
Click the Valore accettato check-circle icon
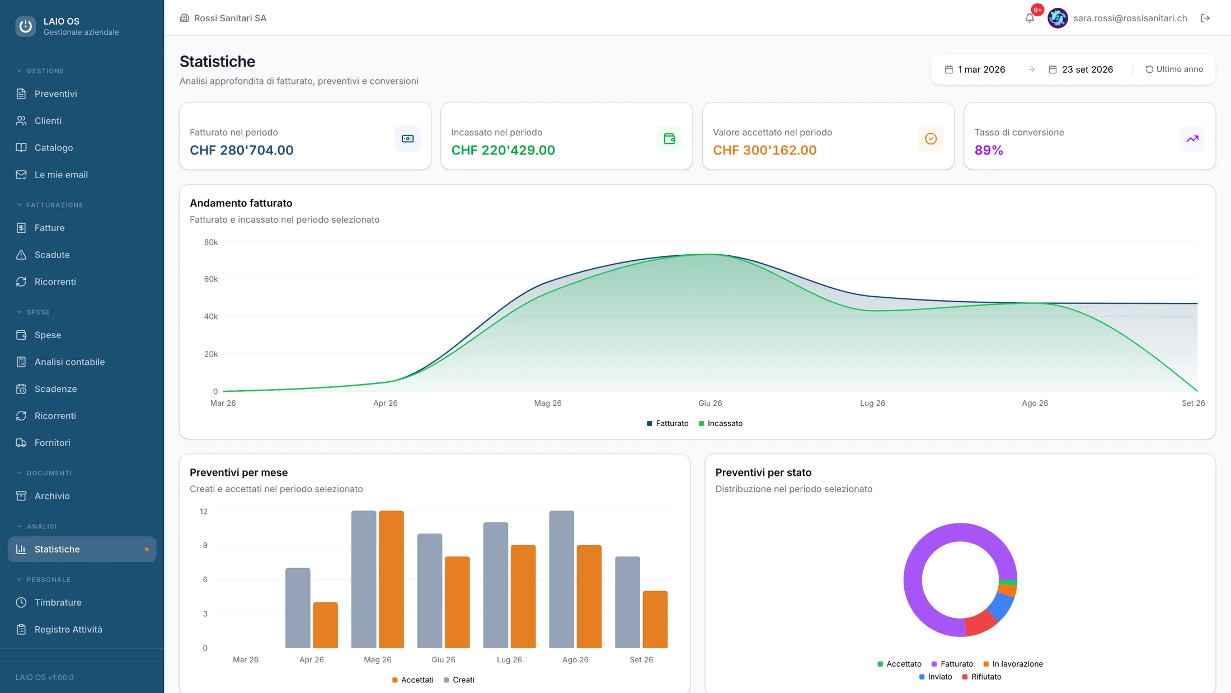pyautogui.click(x=931, y=138)
